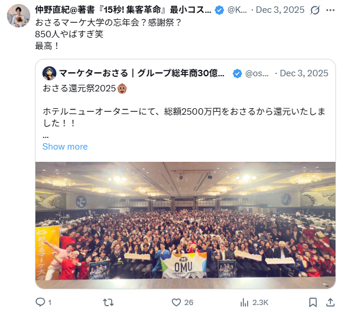Like the post with heart icon
Screen dimensions: 343x312
pyautogui.click(x=176, y=302)
